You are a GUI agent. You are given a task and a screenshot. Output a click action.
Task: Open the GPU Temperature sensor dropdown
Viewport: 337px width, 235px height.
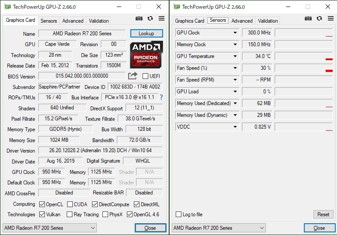235,56
